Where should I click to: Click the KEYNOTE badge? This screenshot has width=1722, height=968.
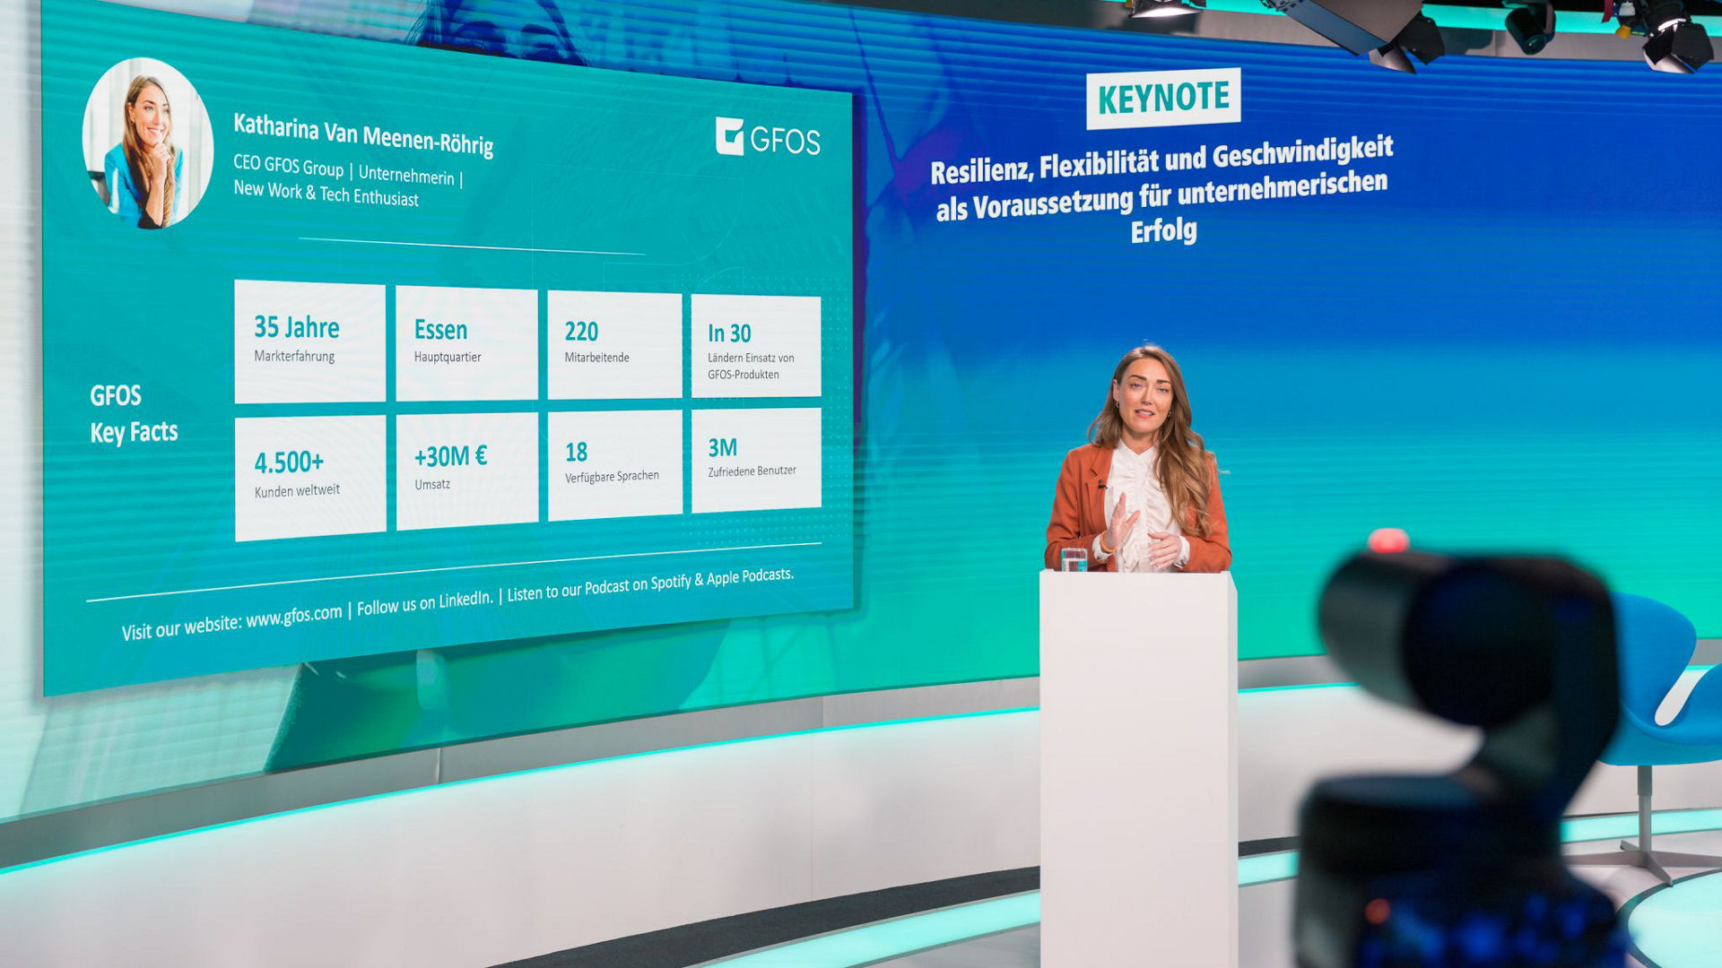1163,98
